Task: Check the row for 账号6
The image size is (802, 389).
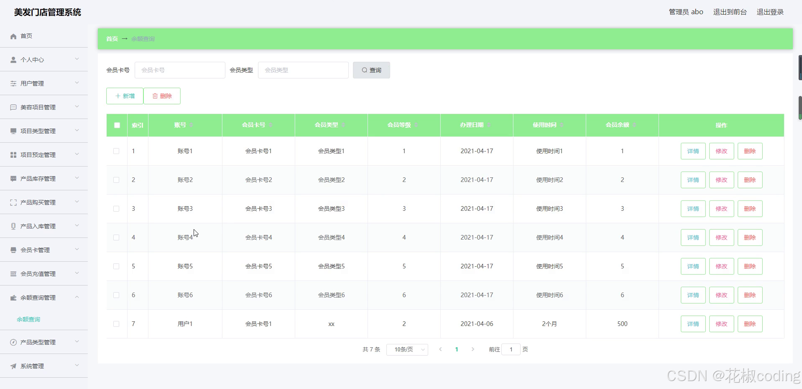Action: 116,295
